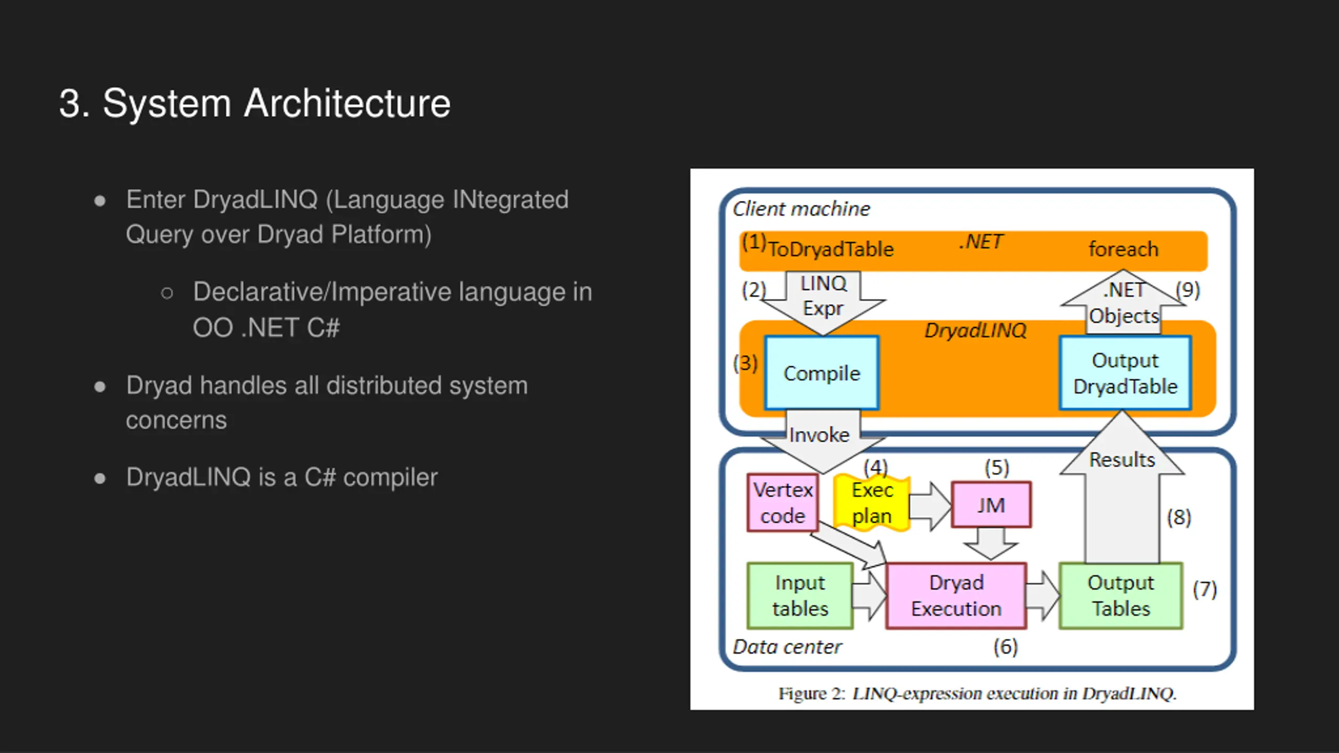Viewport: 1339px width, 753px height.
Task: Click the 'Dryad Execution' box
Action: tap(956, 596)
